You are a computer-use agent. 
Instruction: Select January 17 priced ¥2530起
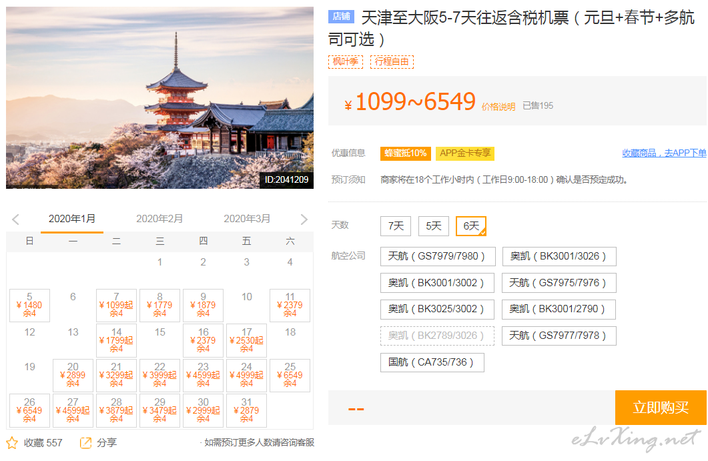(x=246, y=340)
